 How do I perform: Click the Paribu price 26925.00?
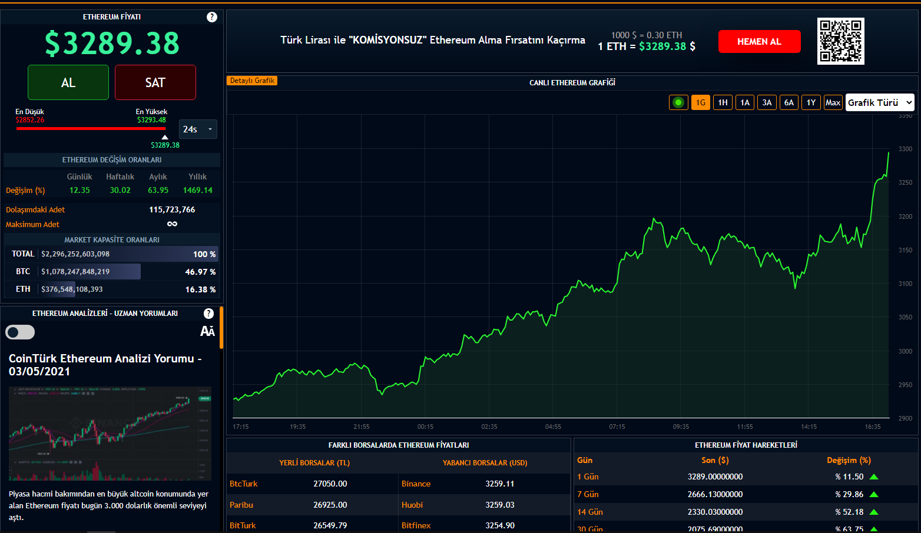[x=330, y=505]
